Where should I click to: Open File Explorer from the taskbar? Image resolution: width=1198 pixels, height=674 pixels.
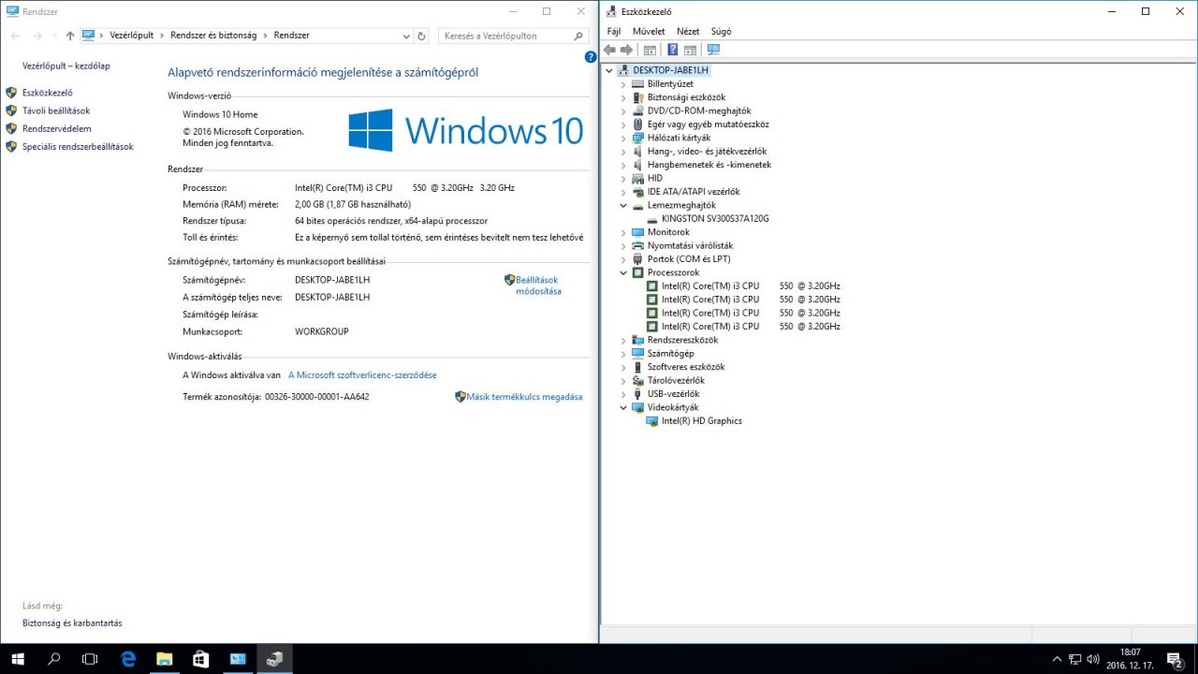coord(165,659)
